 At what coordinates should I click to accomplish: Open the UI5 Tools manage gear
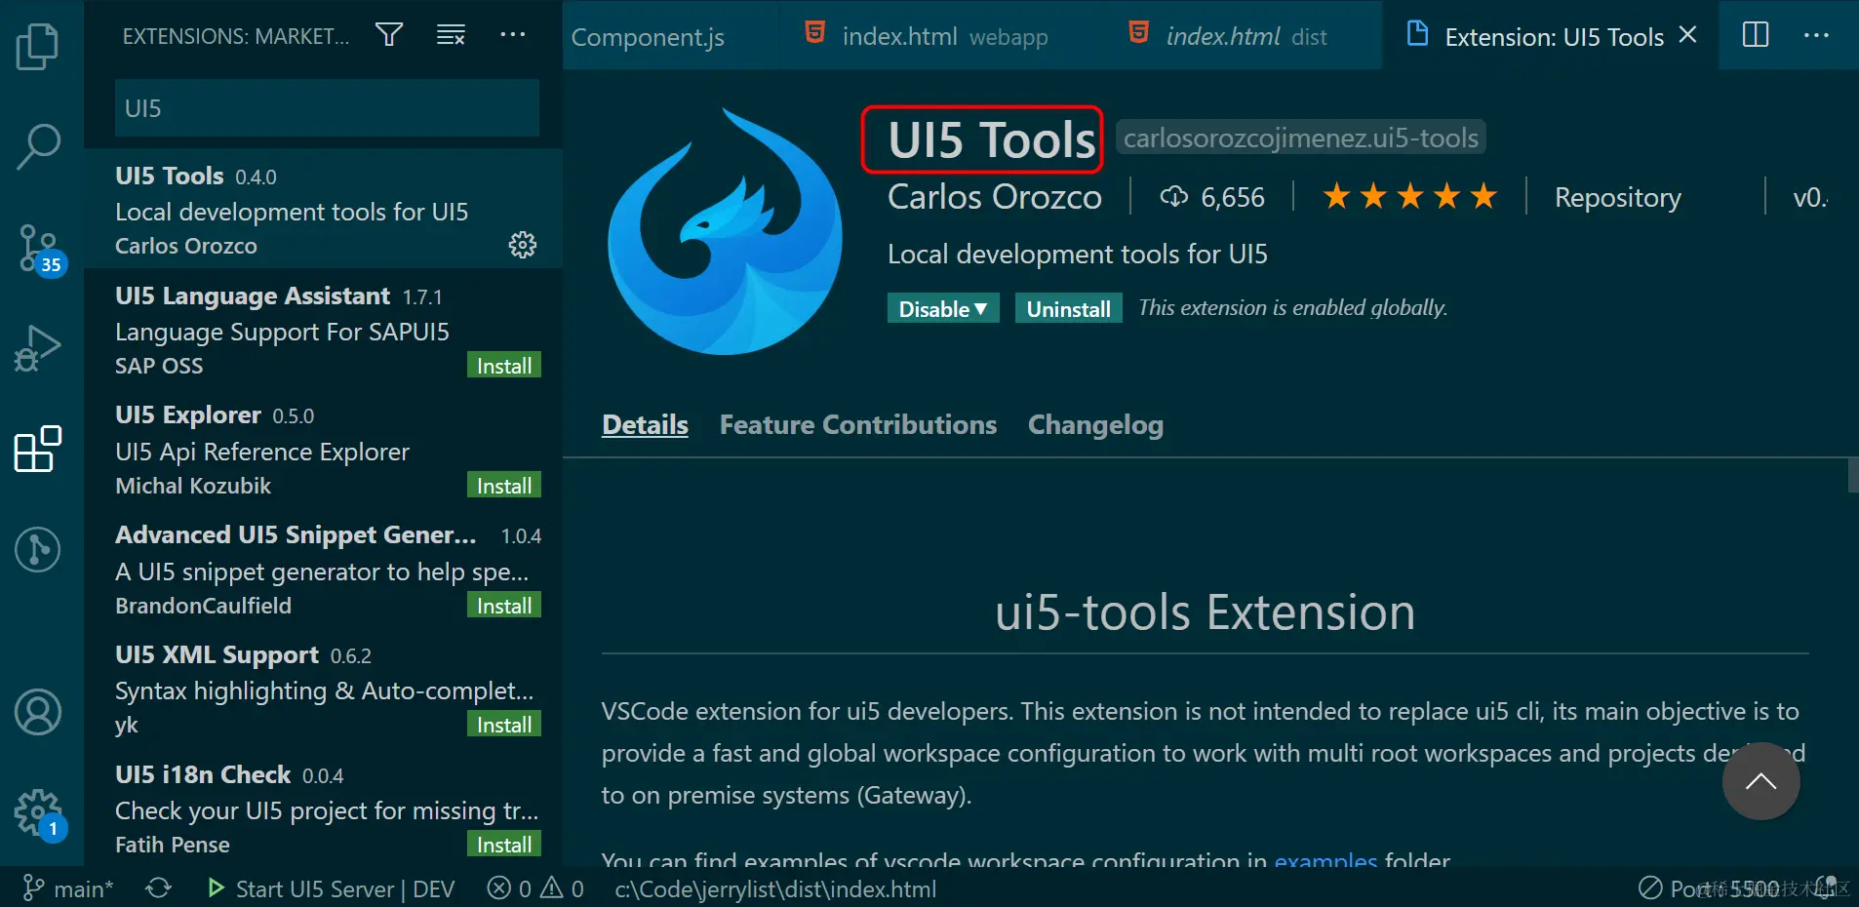(523, 245)
